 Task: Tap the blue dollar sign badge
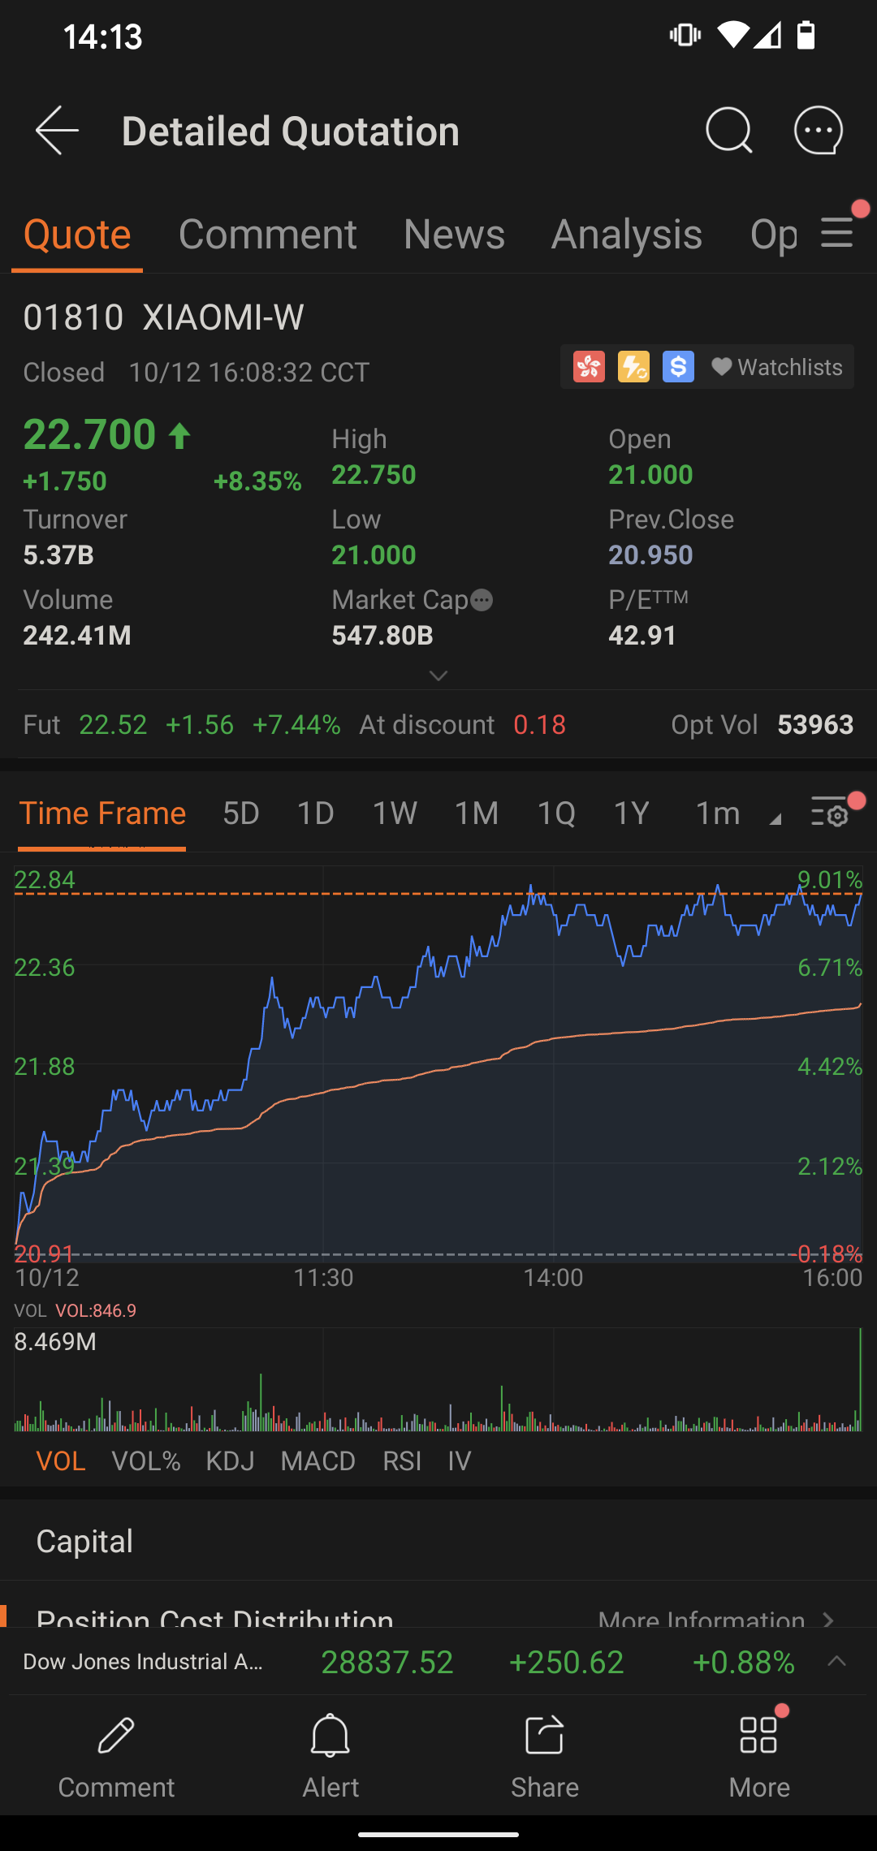678,367
